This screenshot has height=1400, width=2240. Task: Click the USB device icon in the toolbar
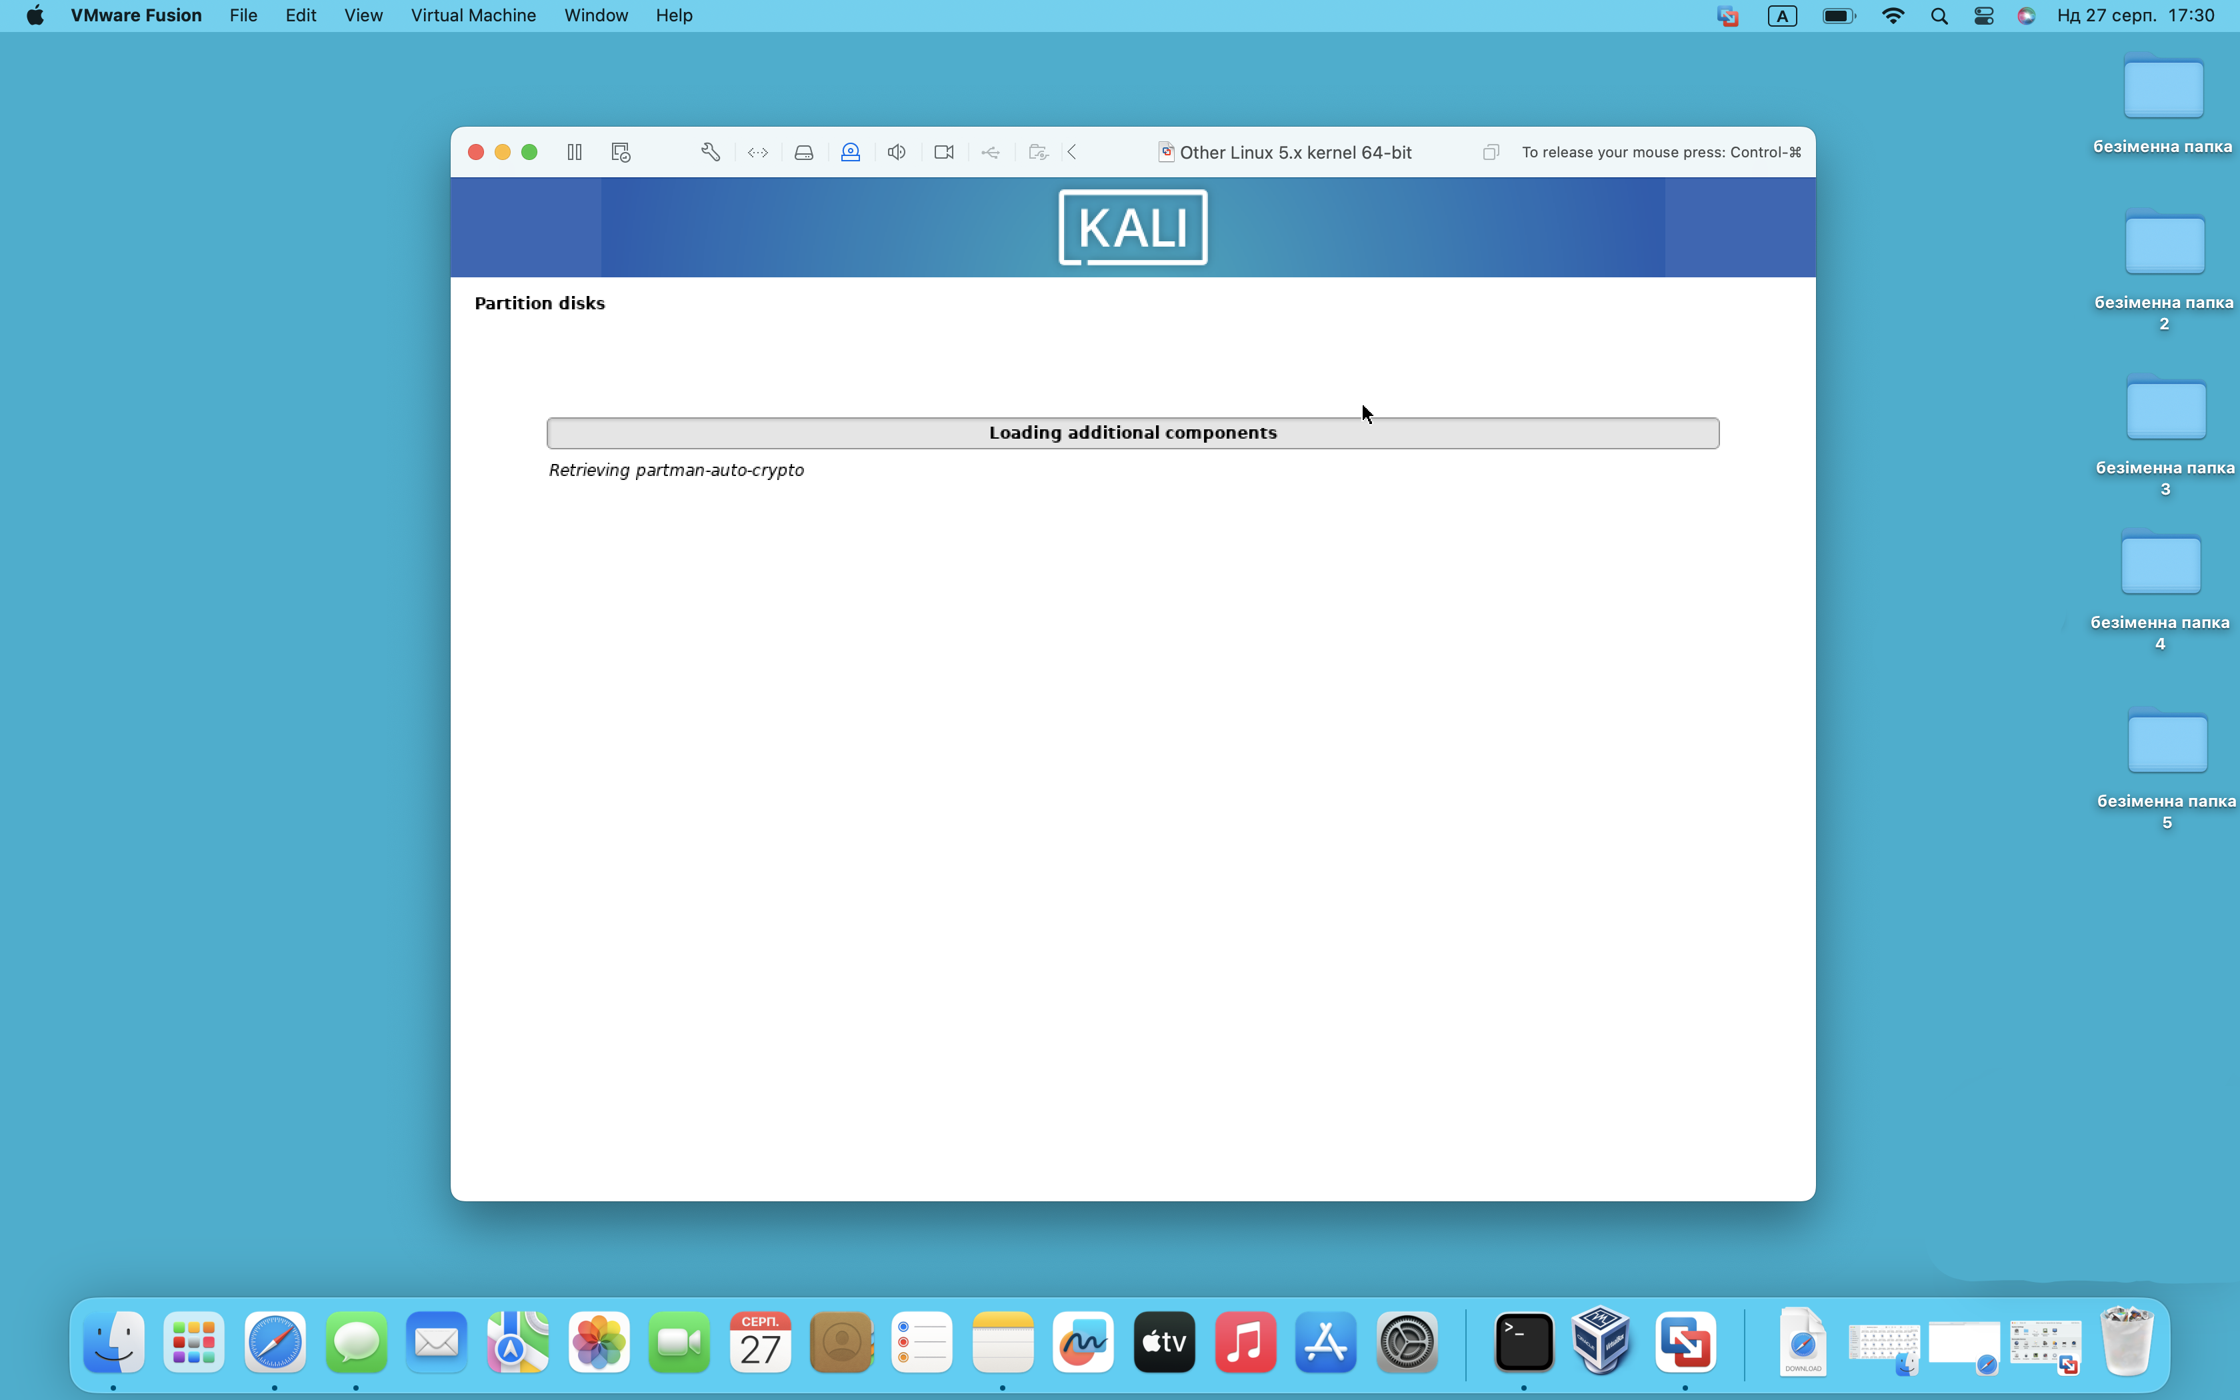(x=989, y=152)
